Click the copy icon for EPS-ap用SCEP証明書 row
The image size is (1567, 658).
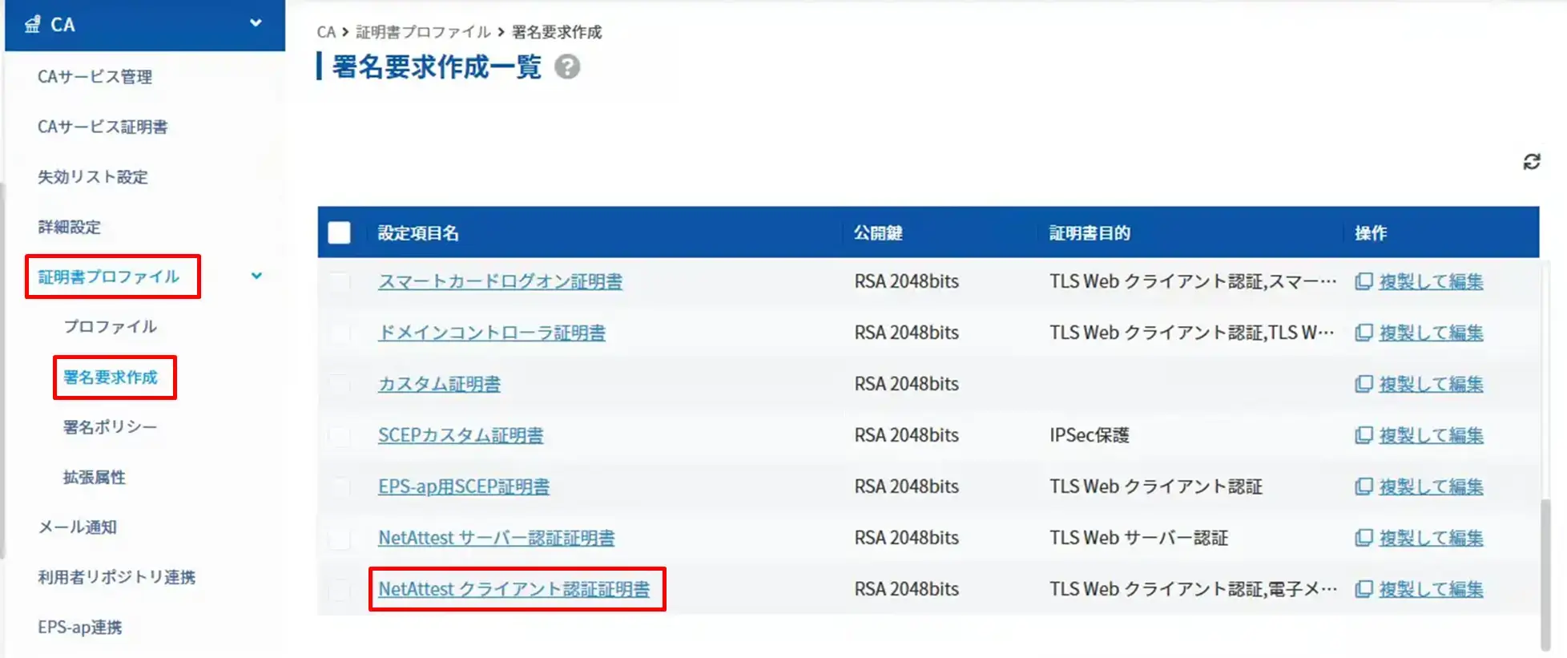pyautogui.click(x=1364, y=486)
